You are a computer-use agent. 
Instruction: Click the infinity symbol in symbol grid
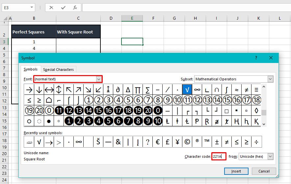click(x=197, y=89)
